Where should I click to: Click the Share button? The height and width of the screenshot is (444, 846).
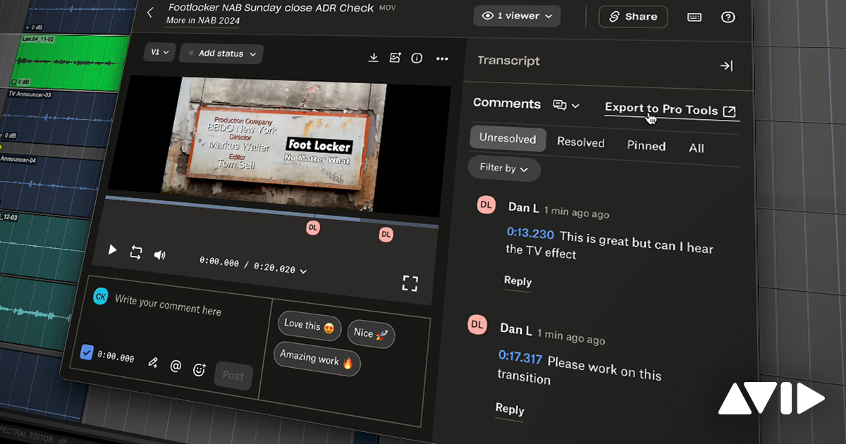tap(633, 16)
